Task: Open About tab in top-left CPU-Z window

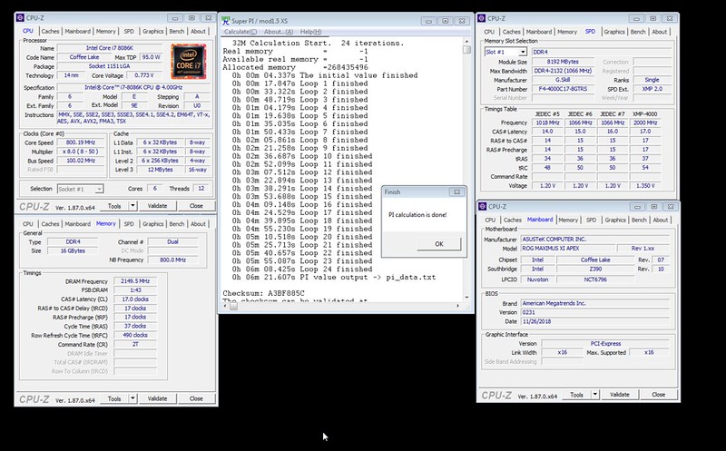Action: click(x=198, y=32)
